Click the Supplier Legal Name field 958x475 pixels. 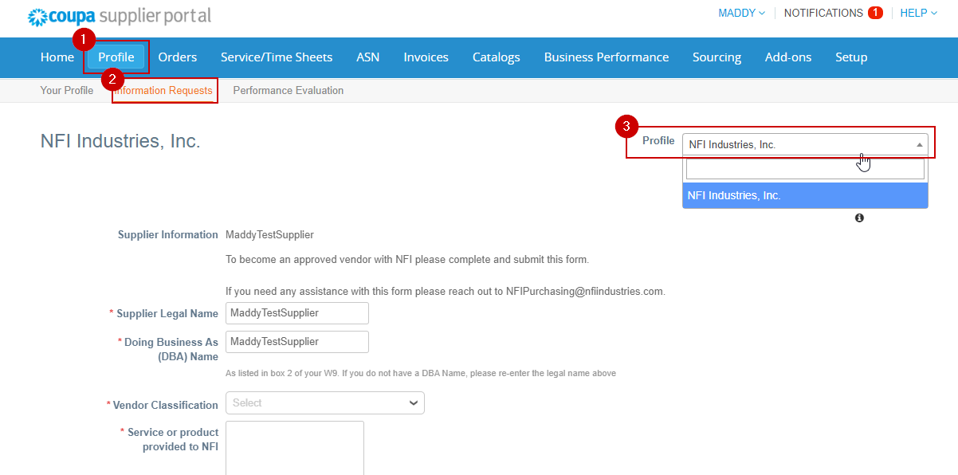(x=297, y=313)
